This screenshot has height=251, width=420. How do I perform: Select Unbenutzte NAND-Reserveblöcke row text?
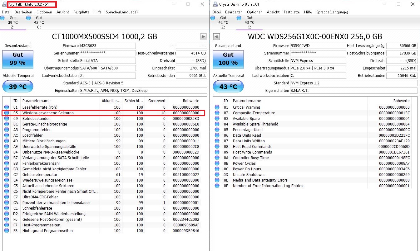[x=51, y=152]
